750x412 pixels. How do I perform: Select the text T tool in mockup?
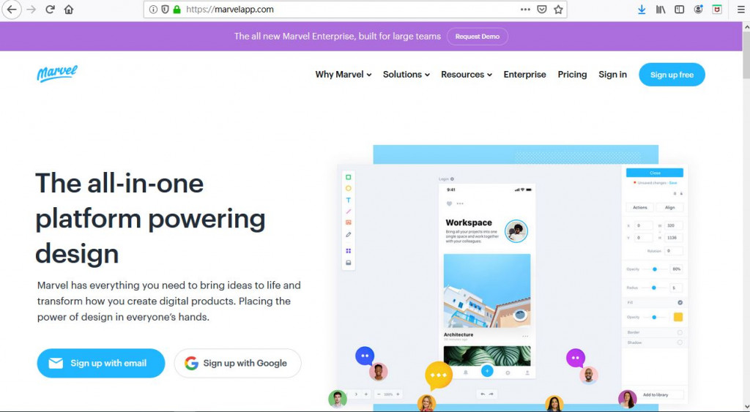348,201
